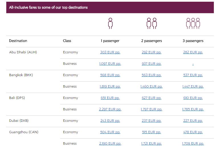This screenshot has height=148, width=215.
Task: Open Abu Dhabi Economy 282 EUR fare
Action: 193,52
